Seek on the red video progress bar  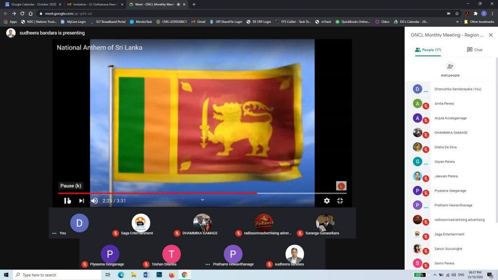[202, 193]
